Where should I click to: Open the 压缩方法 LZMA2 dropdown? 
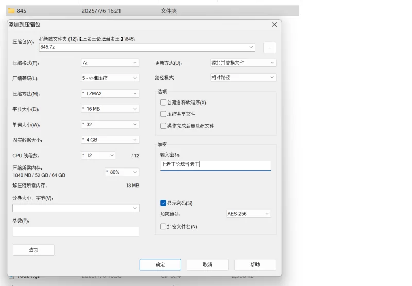(109, 94)
